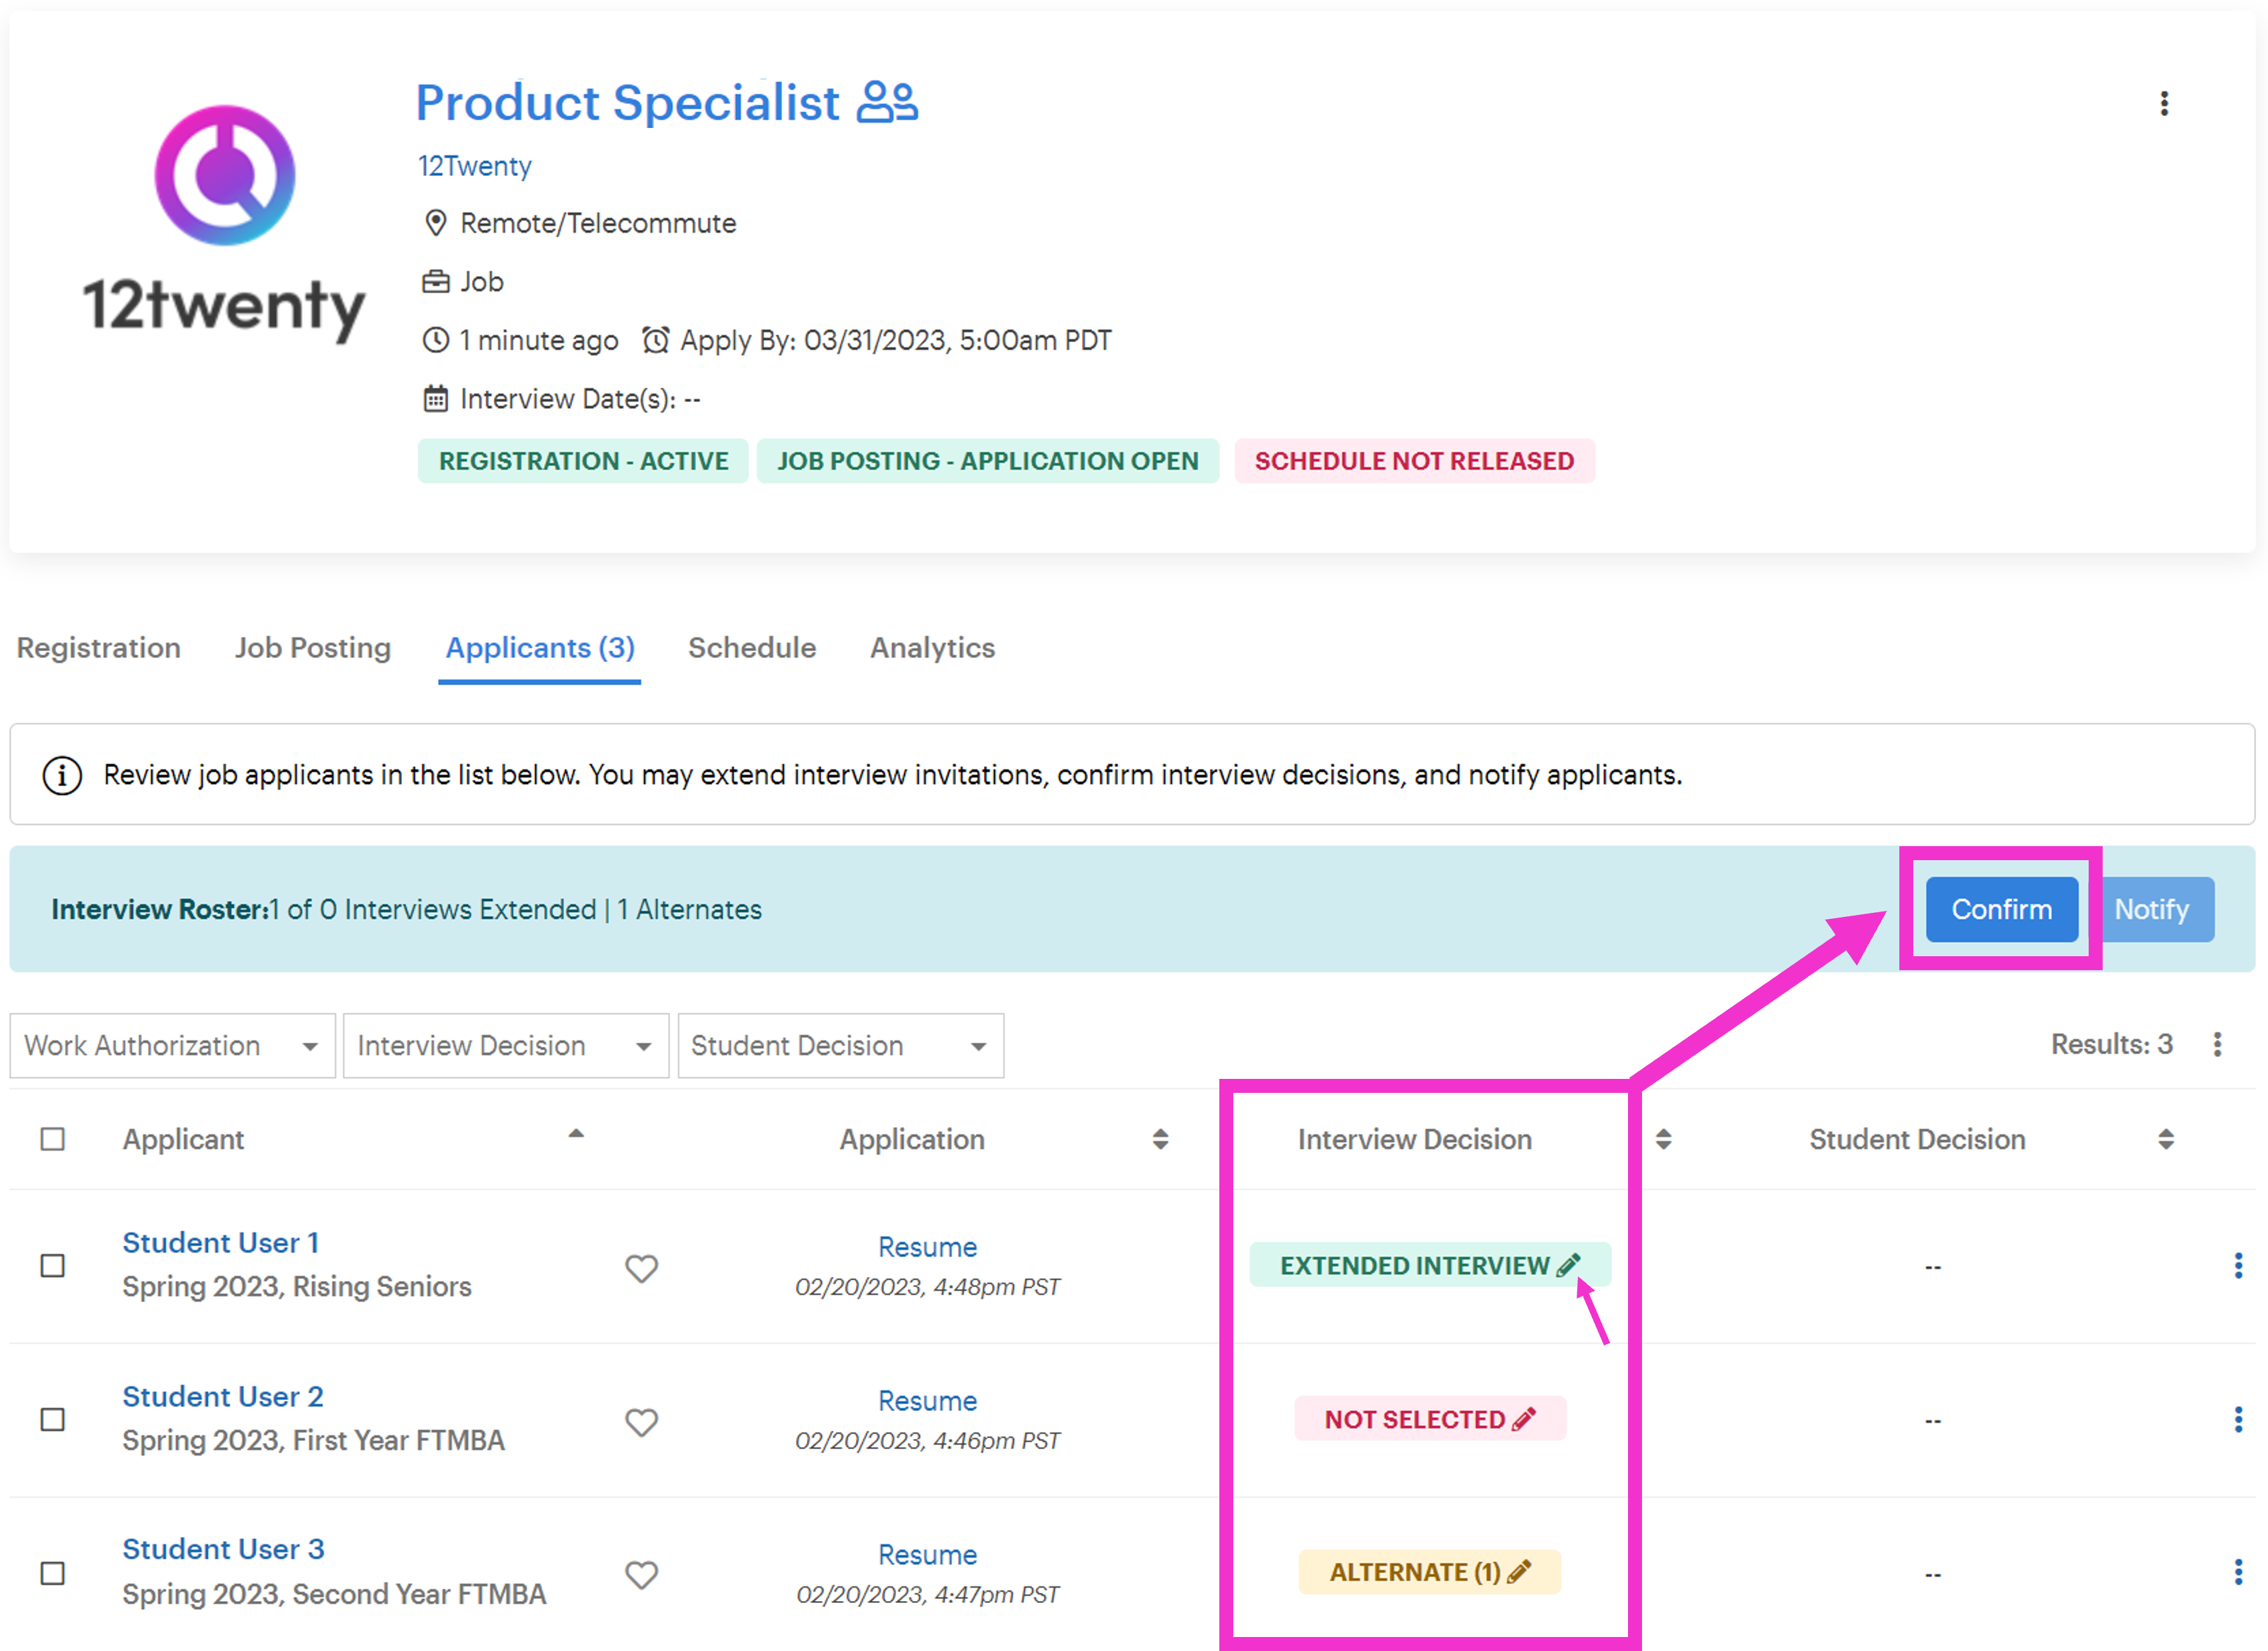Switch to the Registration tab

pos(99,648)
